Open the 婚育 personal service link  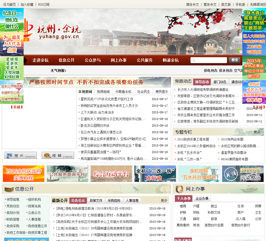click(183, 206)
